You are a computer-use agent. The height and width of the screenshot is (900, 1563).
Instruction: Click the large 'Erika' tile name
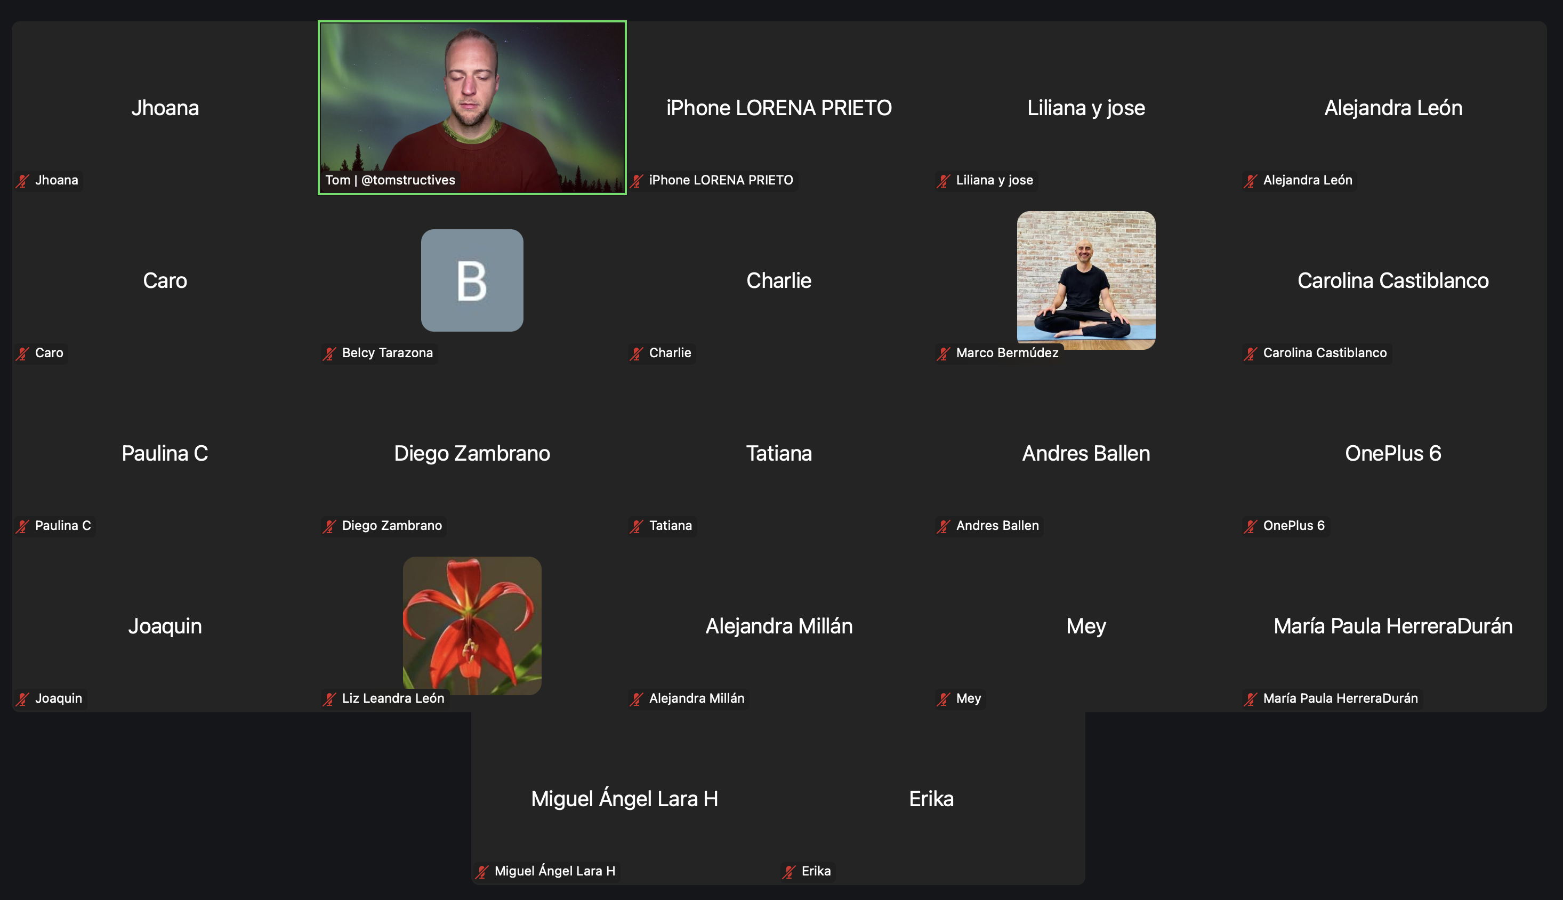[931, 799]
